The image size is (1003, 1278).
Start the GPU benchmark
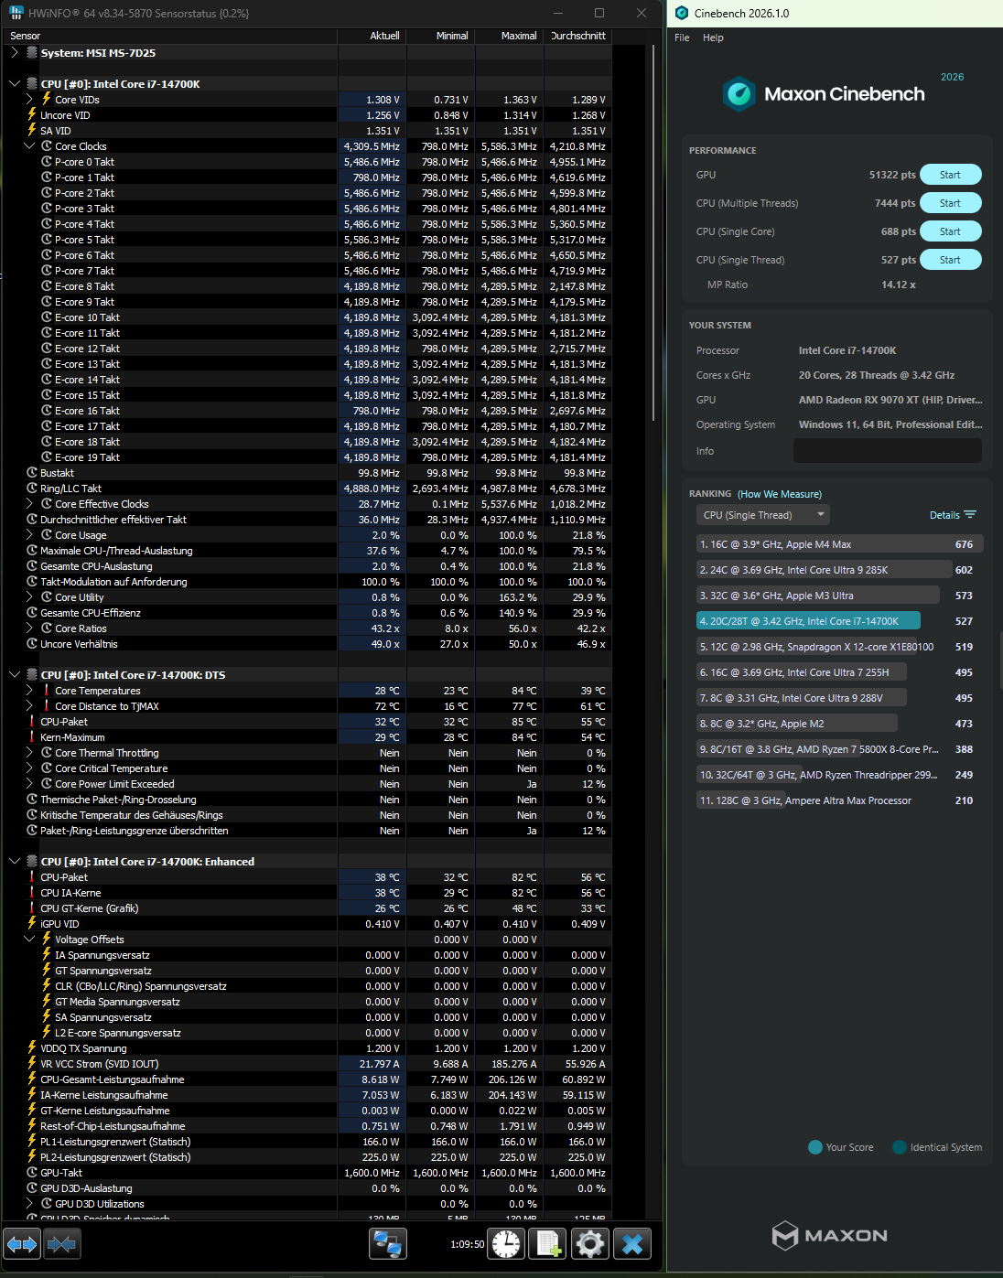click(950, 174)
